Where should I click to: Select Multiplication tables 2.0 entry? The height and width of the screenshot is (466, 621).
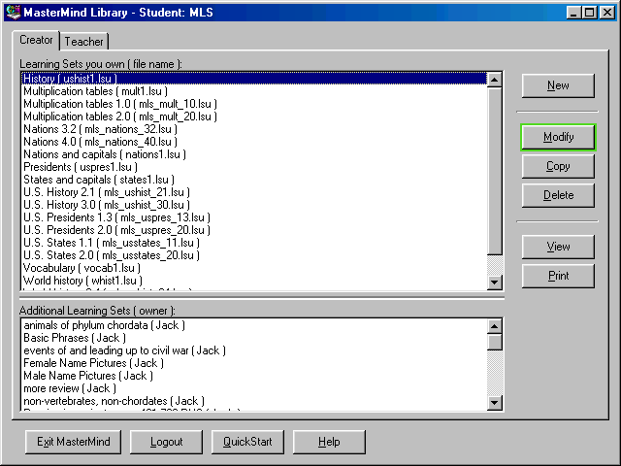(254, 116)
